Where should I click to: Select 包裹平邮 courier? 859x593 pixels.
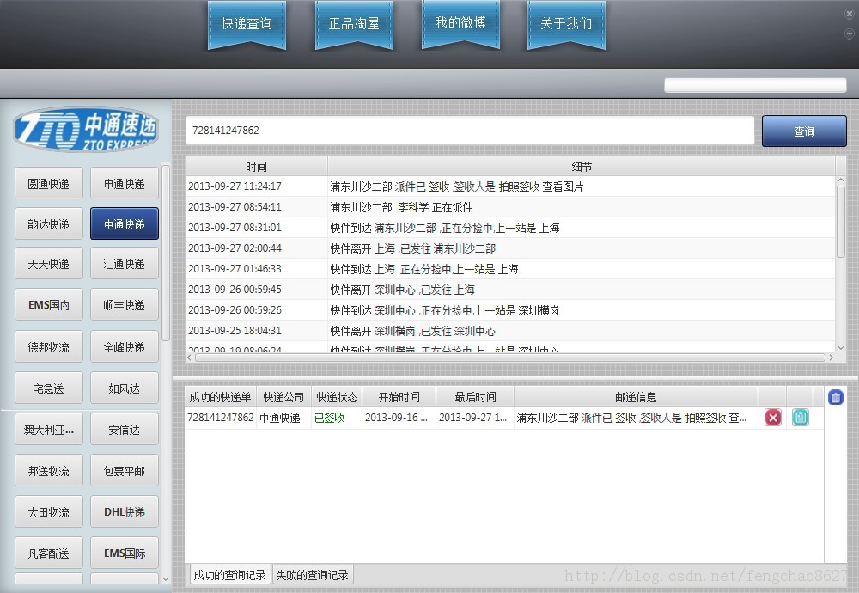coord(125,470)
